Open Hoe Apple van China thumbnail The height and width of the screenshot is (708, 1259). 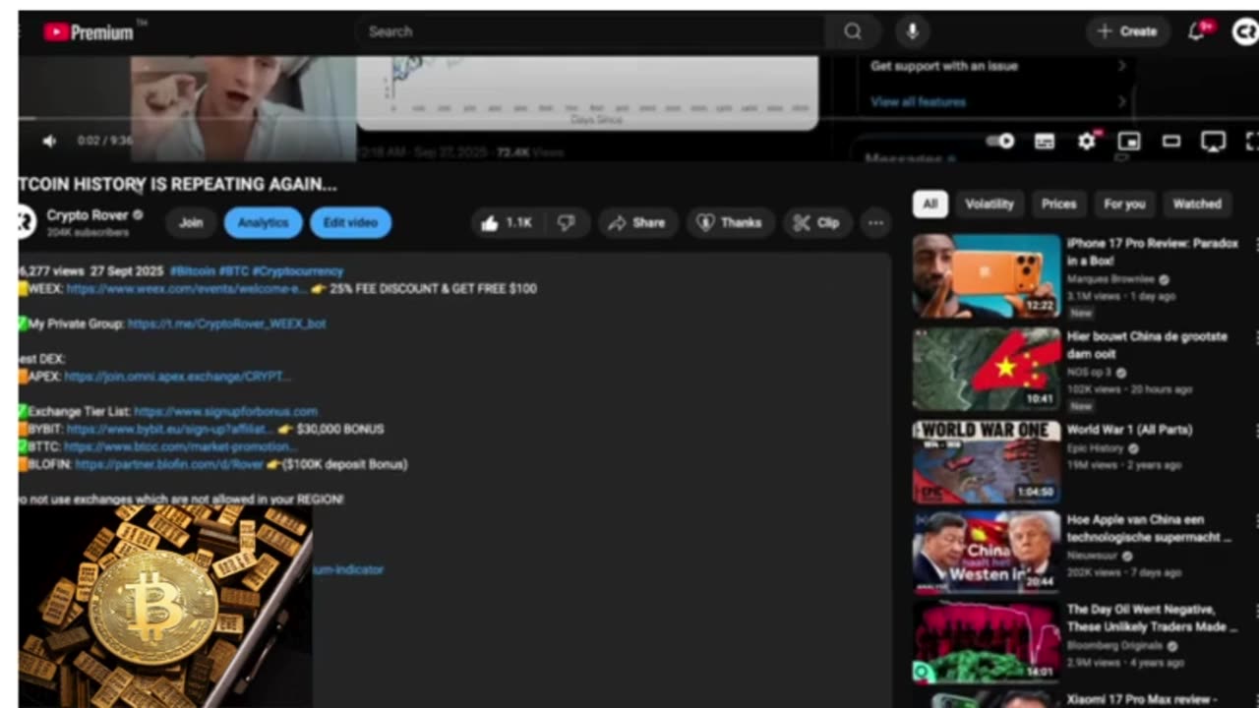[x=987, y=553]
